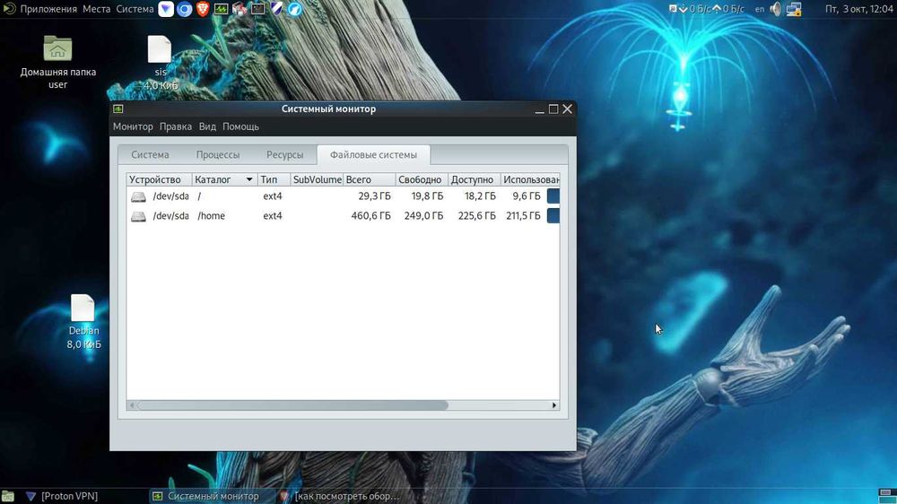This screenshot has width=897, height=504.
Task: Open Chromium browser from the top panel
Action: pos(184,9)
